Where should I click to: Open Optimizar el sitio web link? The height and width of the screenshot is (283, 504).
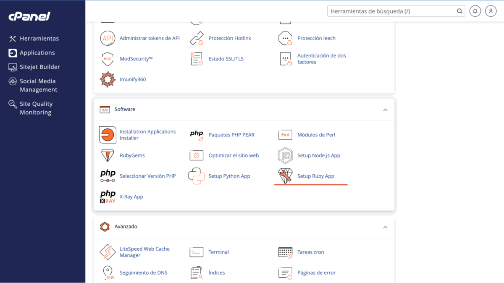click(234, 155)
